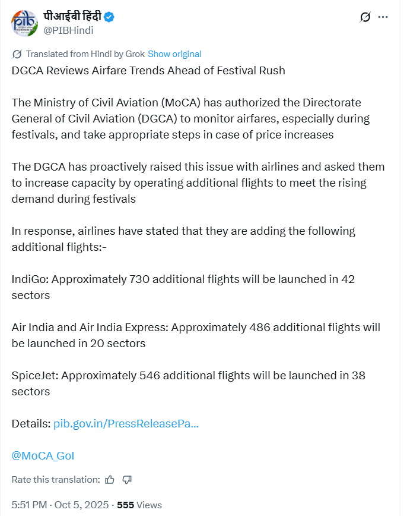View the 555 Views count analytics

click(x=139, y=505)
